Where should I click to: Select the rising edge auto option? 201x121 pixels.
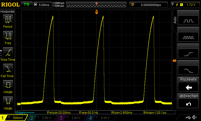[189, 53]
